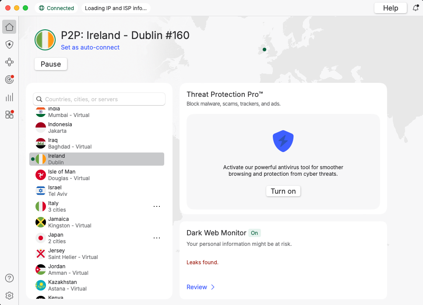Open help question mark sidebar icon
Screen dimensions: 423x305
(9, 278)
